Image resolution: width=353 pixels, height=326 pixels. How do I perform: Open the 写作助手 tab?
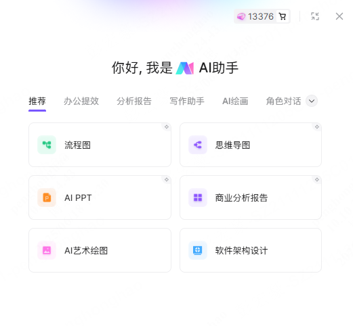point(187,101)
